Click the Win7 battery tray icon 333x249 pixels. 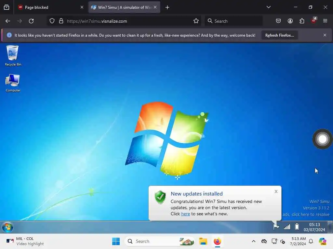297,227
